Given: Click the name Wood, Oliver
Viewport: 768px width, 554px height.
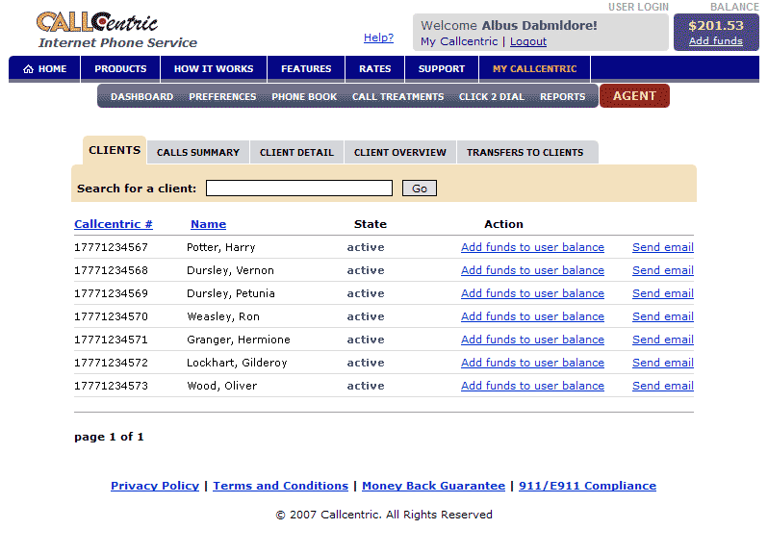Looking at the screenshot, I should (x=222, y=386).
